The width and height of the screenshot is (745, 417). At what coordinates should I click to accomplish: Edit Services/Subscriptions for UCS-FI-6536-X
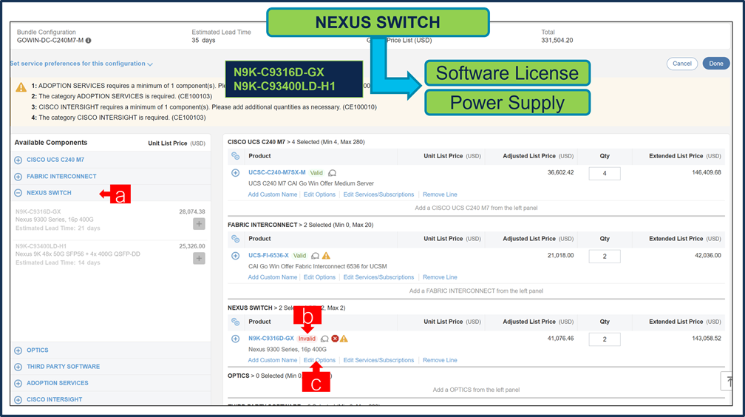tap(378, 277)
